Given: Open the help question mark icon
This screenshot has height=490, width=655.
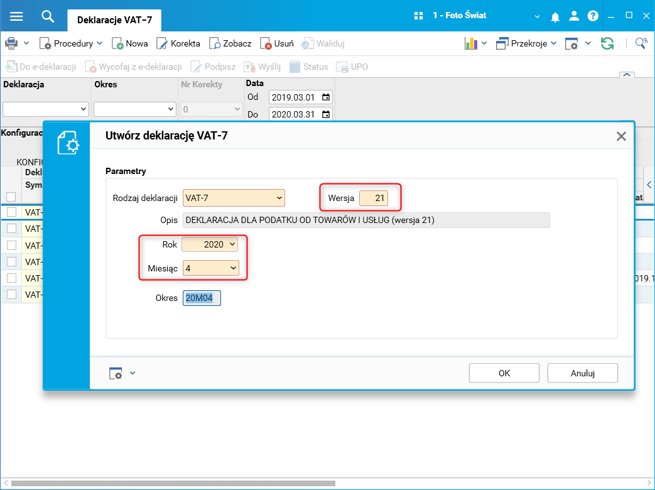Looking at the screenshot, I should click(593, 16).
